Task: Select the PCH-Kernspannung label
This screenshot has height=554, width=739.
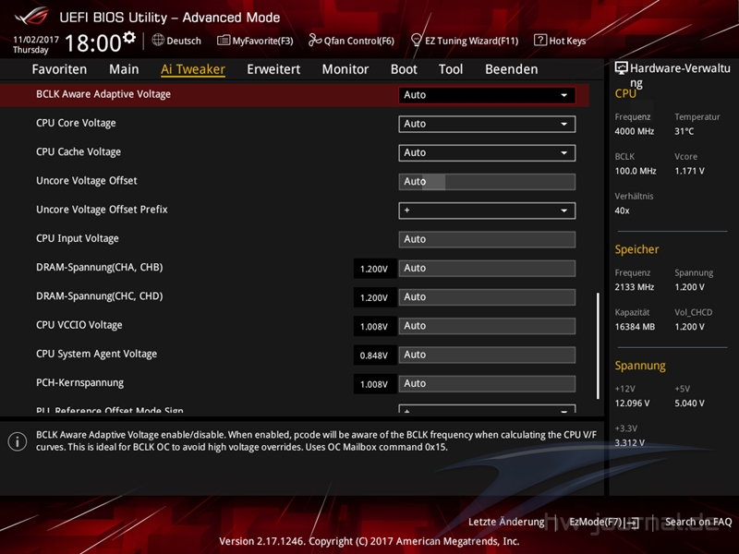Action: pyautogui.click(x=80, y=382)
